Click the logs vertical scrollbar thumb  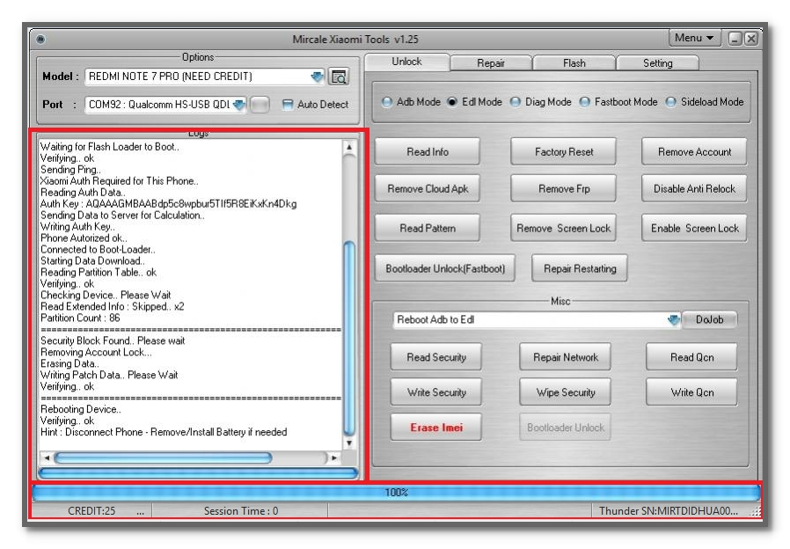pyautogui.click(x=348, y=338)
